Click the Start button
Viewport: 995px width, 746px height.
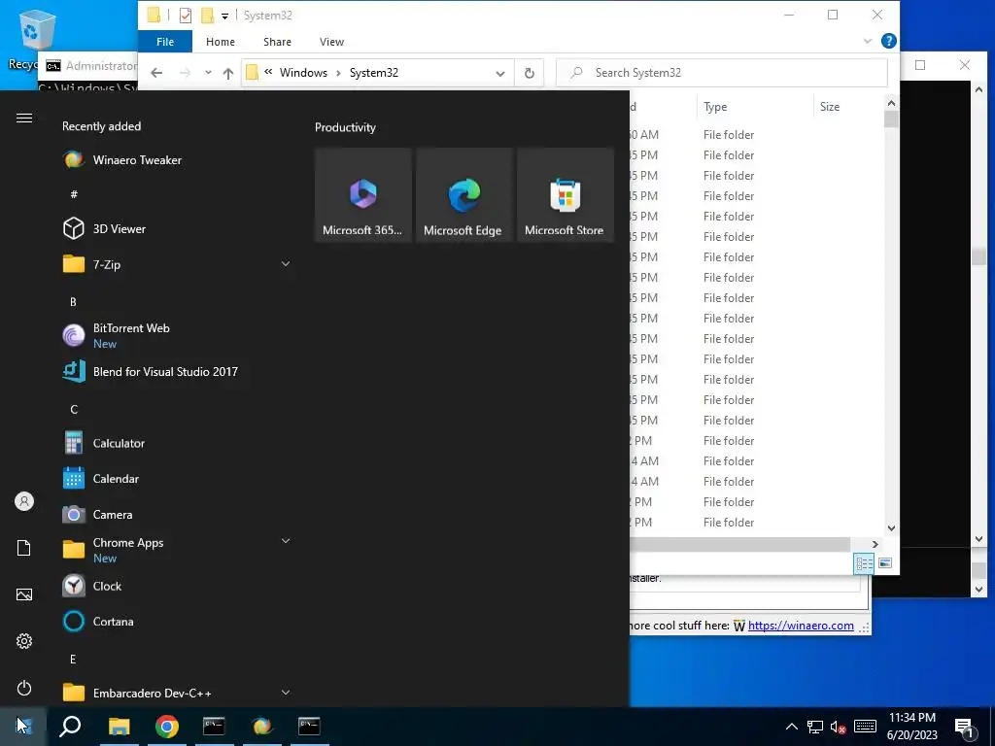(23, 726)
